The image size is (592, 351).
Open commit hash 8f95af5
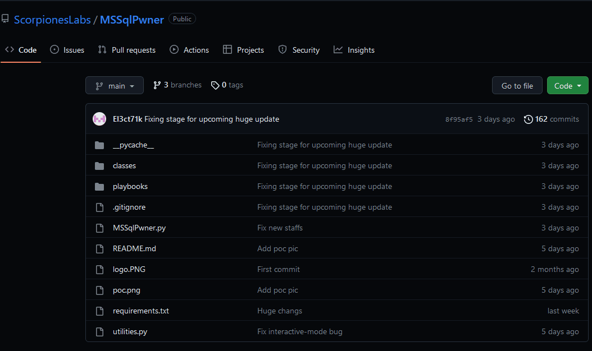[459, 119]
